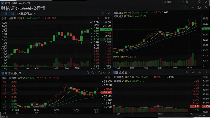210x118 pixels.
Task: Click the magnifier zoom icon in top search box
Action: (x=187, y=2)
